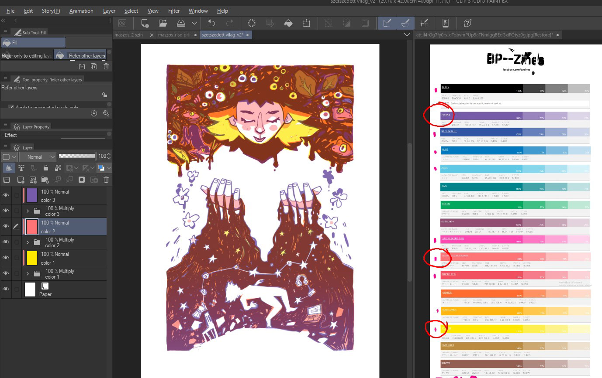Toggle the tool property lock icon

point(104,95)
